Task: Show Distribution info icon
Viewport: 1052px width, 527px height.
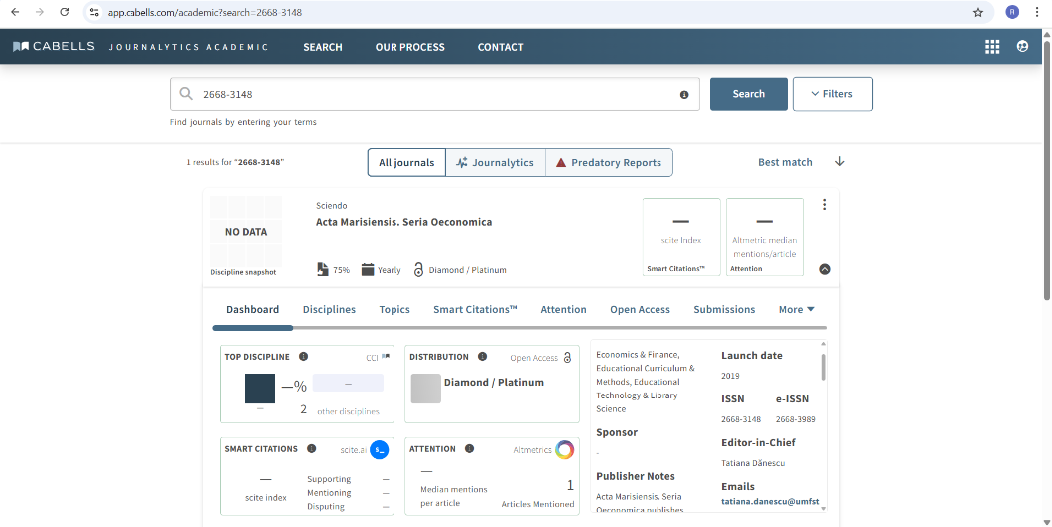Action: 482,357
